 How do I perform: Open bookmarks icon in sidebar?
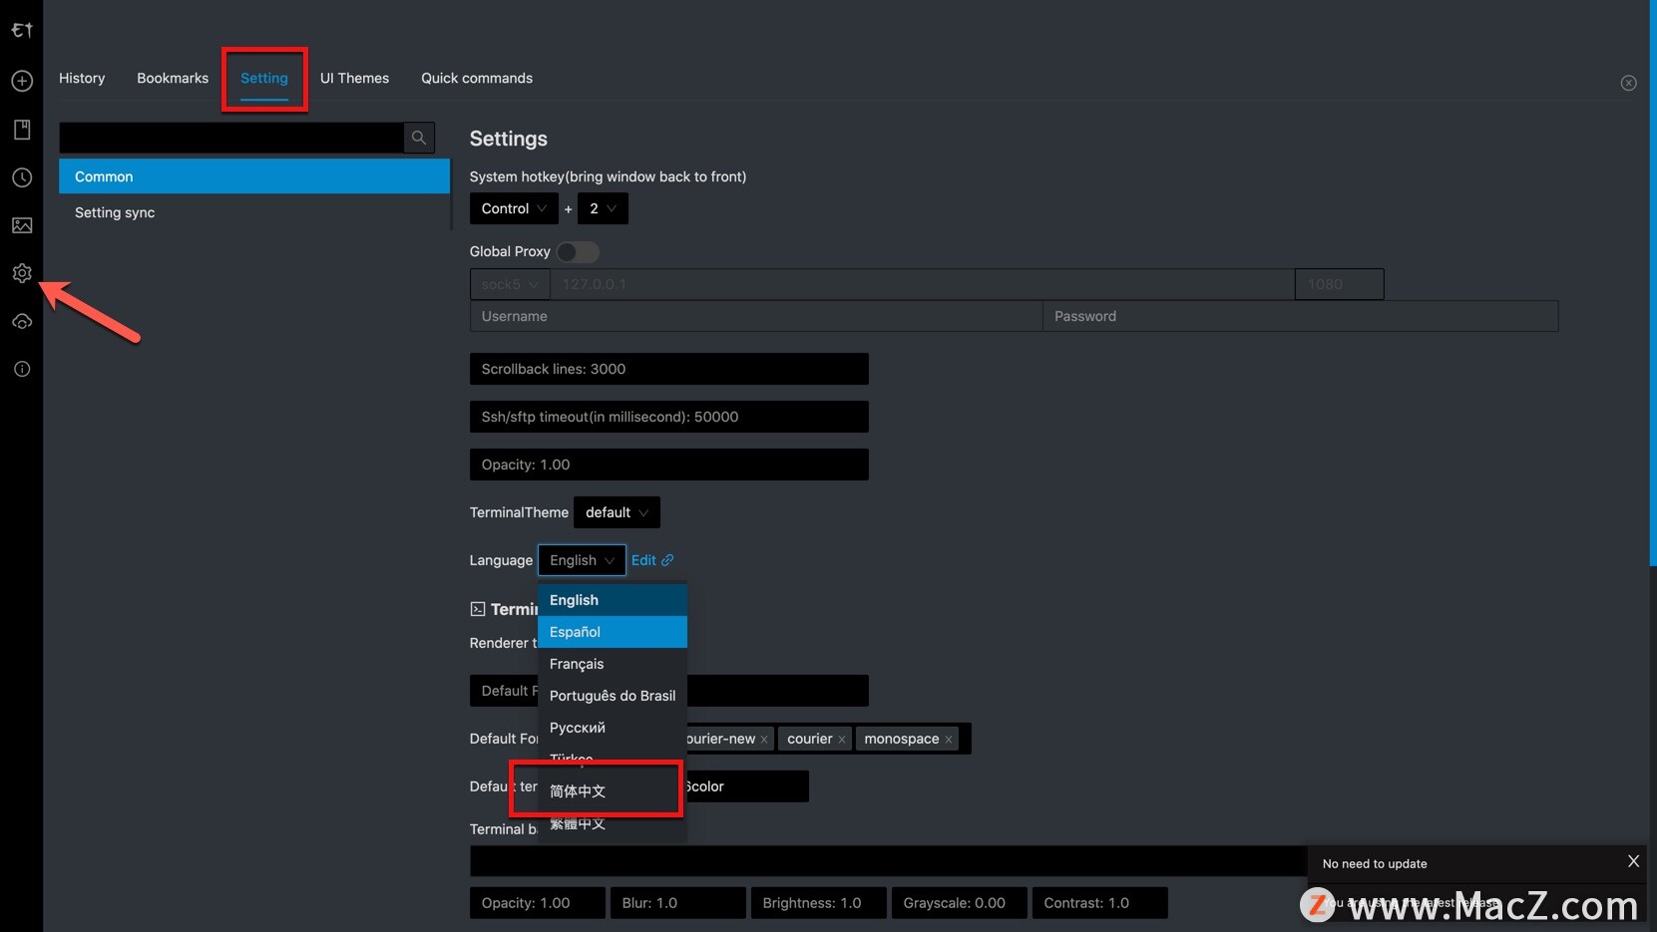tap(22, 130)
